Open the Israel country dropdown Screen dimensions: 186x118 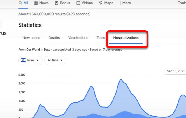pos(30,60)
